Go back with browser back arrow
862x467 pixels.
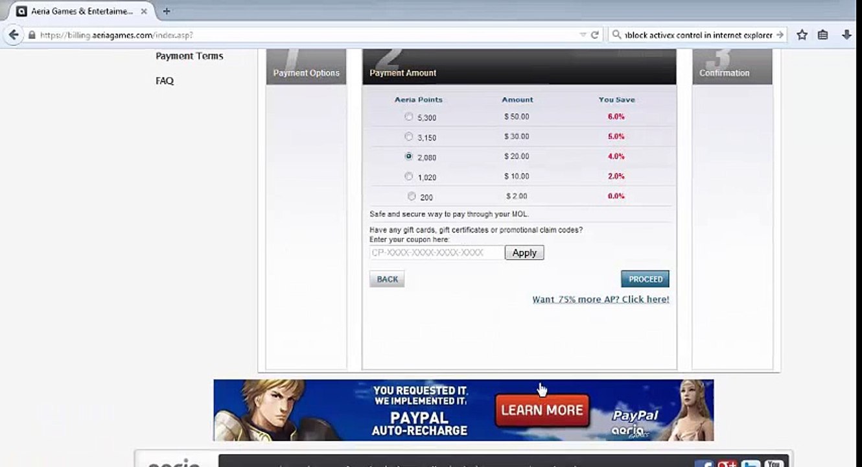(14, 35)
